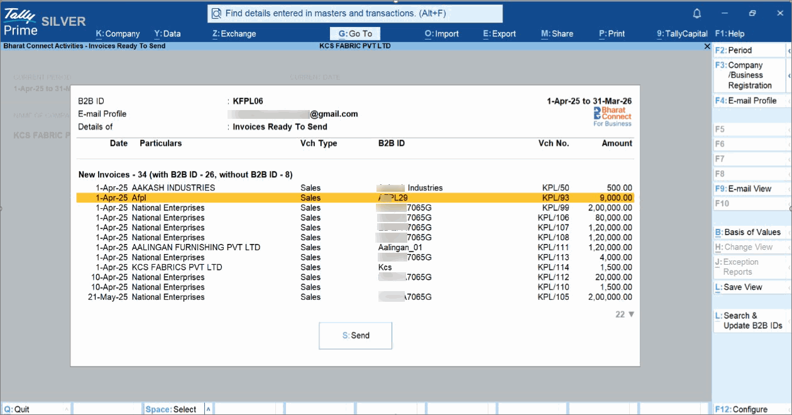Click the search magnifier icon in Find bar
The width and height of the screenshot is (792, 415).
pos(216,13)
